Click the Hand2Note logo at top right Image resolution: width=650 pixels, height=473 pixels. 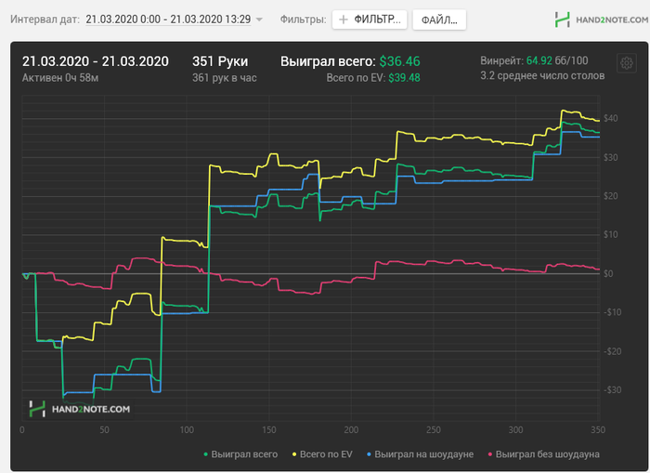click(x=601, y=20)
